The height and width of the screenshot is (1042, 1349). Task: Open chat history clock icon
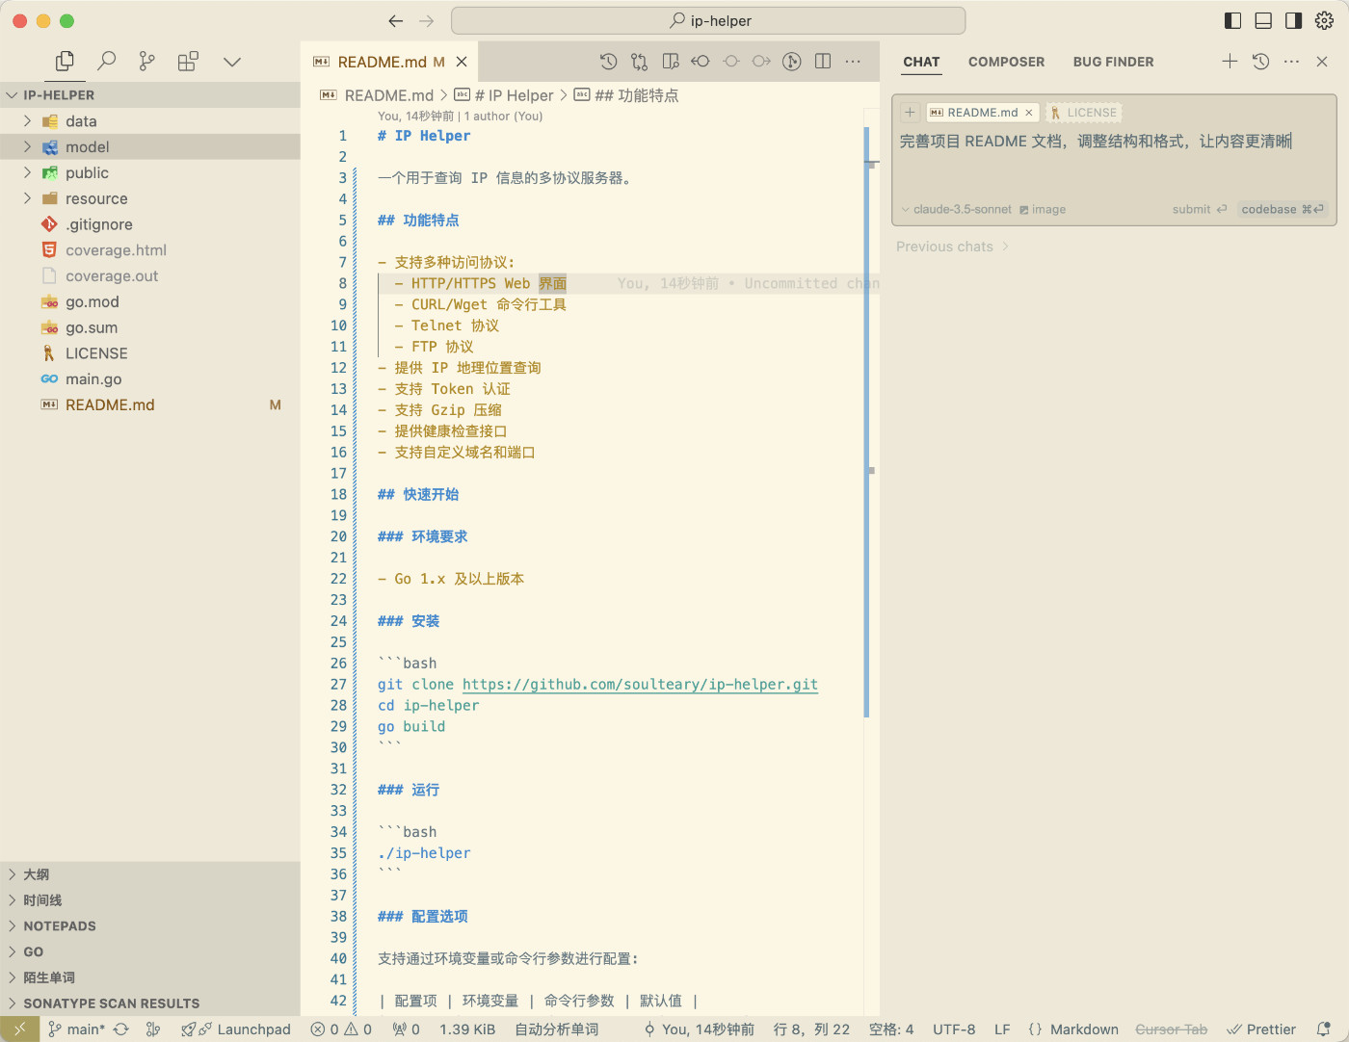(1260, 62)
